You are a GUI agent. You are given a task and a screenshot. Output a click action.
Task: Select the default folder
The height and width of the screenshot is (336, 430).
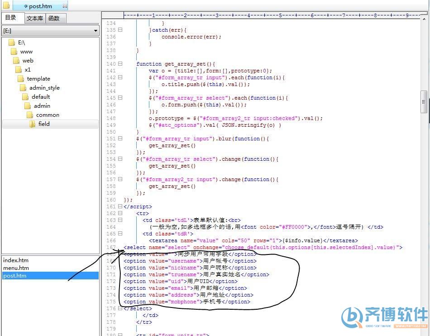(x=41, y=97)
